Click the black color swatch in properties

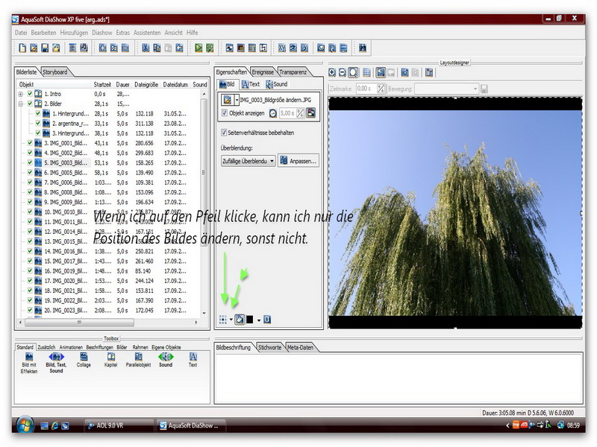[251, 320]
